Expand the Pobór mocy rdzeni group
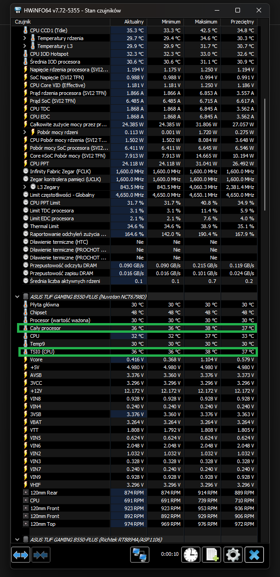Viewport: 280px width, 577px height. tap(25, 132)
